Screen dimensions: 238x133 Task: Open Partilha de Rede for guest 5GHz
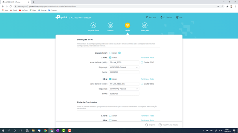coord(147,120)
